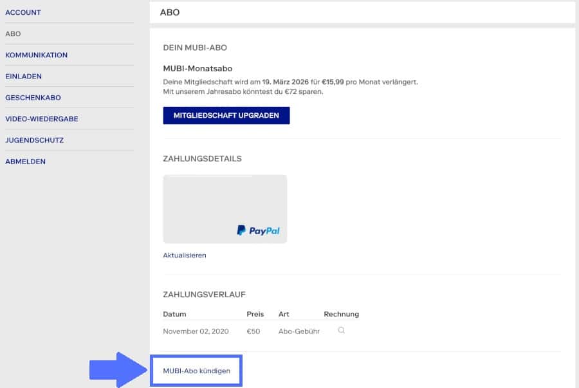Click the Rechnung column header

click(341, 314)
